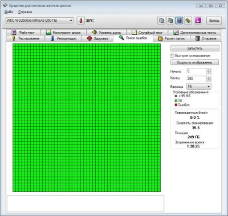Click the purple down-arrow toolbar icon
Screen dimensions: 228x216
[198, 21]
